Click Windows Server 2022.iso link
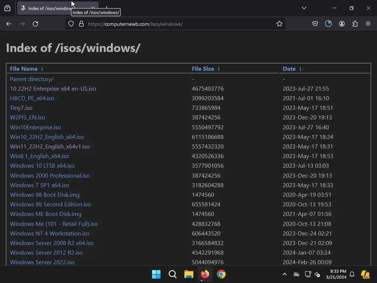This screenshot has width=377, height=283. (x=42, y=262)
